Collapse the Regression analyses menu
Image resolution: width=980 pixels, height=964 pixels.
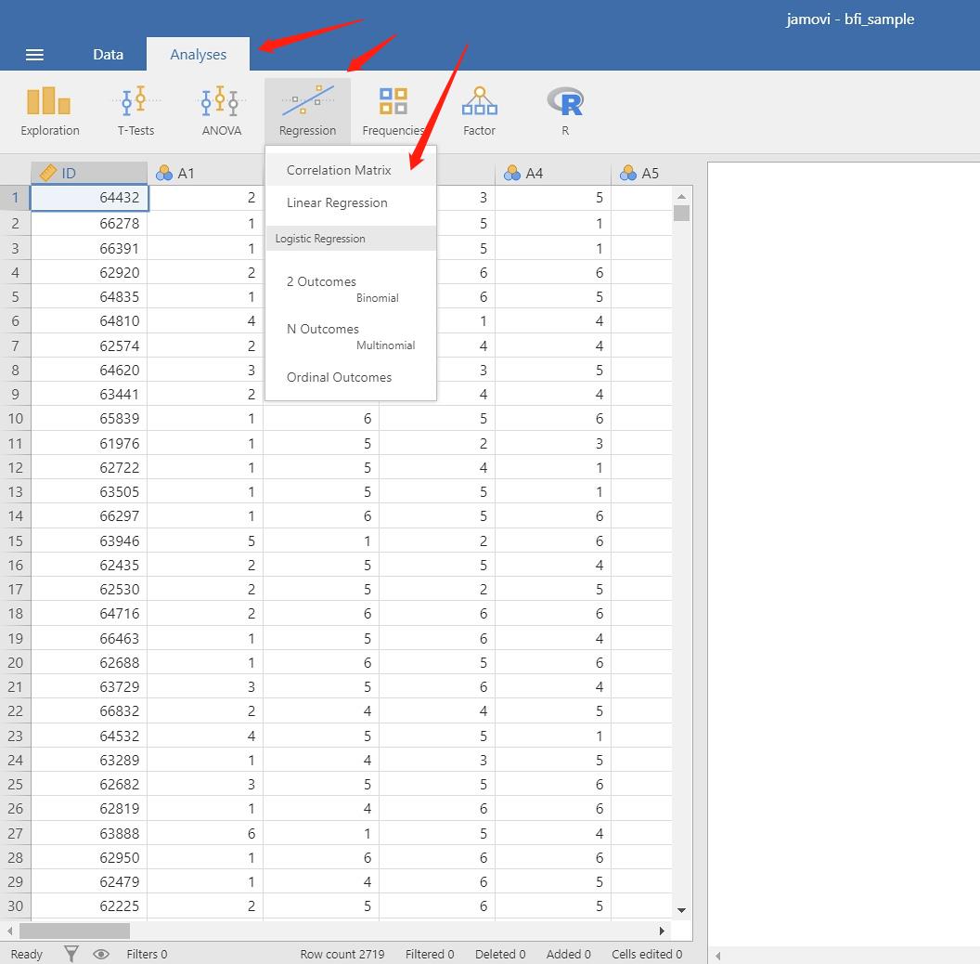307,112
